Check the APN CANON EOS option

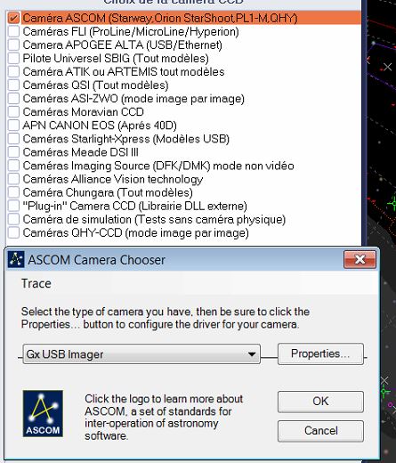tap(13, 126)
